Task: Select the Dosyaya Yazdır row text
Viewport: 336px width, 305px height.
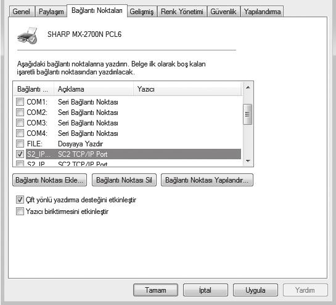Action: [x=80, y=144]
